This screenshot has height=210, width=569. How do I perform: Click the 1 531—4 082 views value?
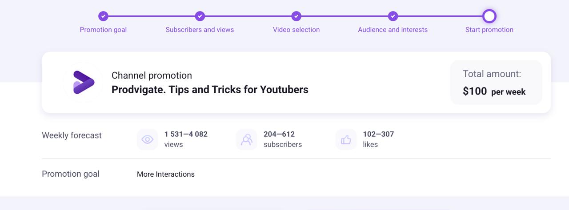tap(186, 134)
